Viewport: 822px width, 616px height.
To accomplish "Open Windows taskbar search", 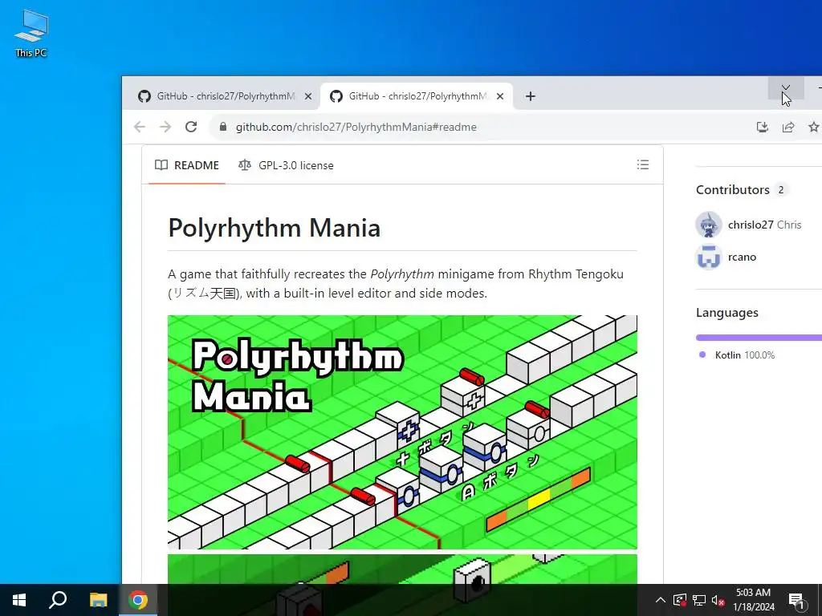I will pyautogui.click(x=58, y=600).
